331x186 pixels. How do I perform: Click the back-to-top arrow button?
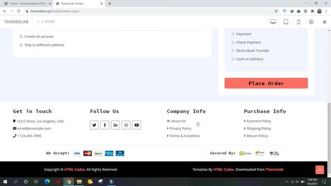point(320,170)
